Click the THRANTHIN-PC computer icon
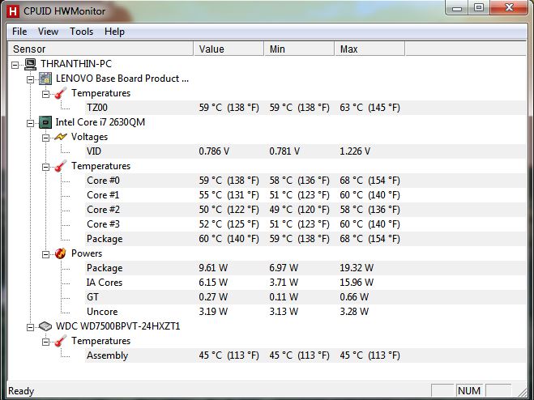The width and height of the screenshot is (534, 400). pos(30,64)
